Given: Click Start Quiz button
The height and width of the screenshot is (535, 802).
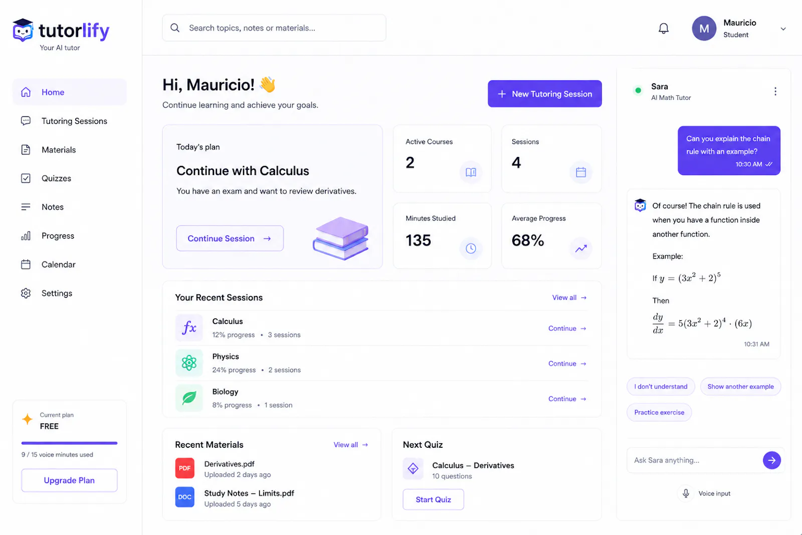Looking at the screenshot, I should tap(433, 499).
